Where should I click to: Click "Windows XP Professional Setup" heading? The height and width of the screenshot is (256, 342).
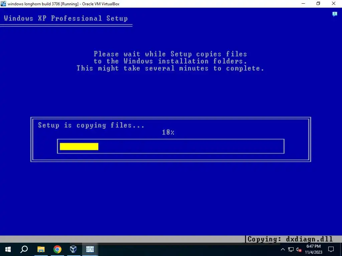tap(66, 18)
